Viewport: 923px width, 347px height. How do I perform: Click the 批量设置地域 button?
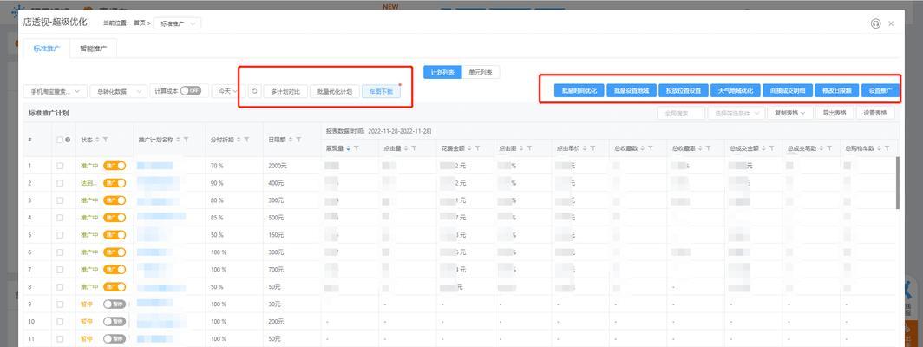click(x=631, y=91)
